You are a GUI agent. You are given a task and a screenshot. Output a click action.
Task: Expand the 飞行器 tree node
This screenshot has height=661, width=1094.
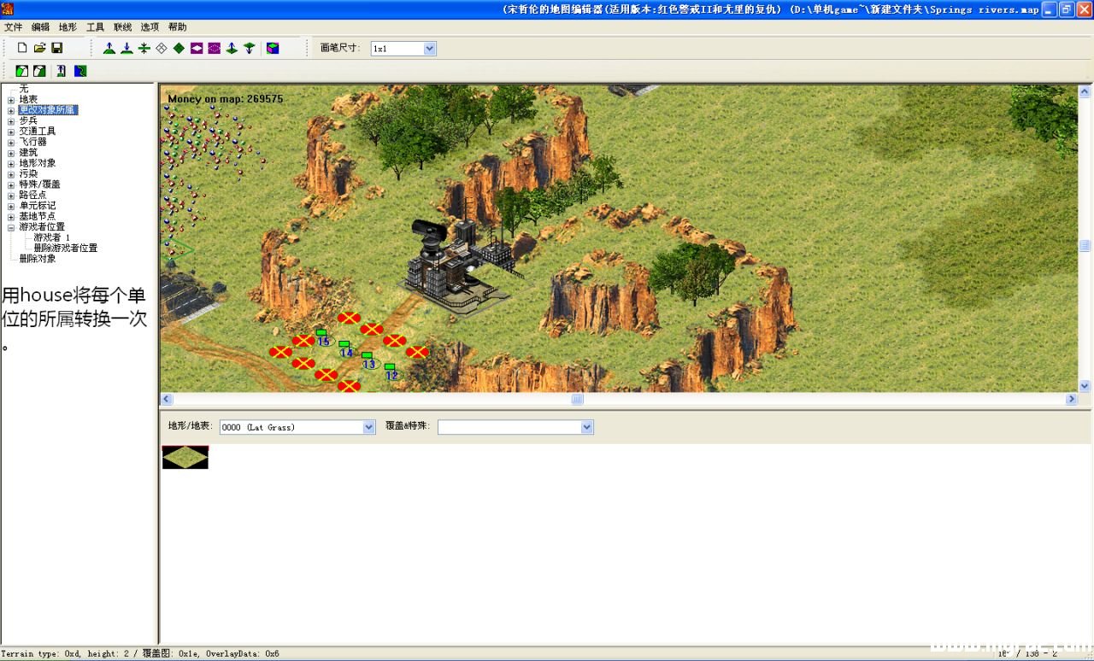(11, 142)
